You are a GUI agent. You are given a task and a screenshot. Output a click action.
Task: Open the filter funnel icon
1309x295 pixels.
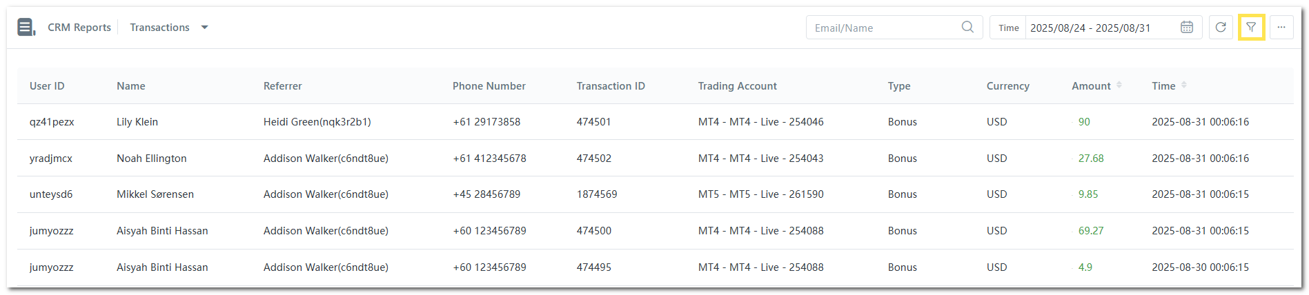pyautogui.click(x=1251, y=28)
